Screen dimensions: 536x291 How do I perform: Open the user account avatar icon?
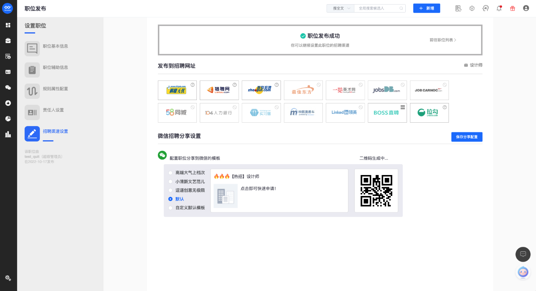526,8
